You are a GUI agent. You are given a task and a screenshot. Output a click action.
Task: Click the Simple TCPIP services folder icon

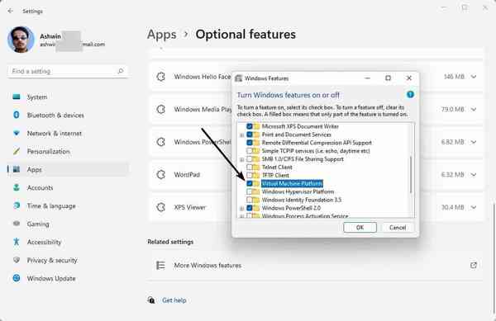256,151
